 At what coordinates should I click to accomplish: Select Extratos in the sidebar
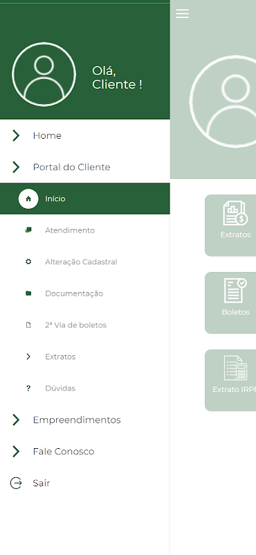coord(60,357)
